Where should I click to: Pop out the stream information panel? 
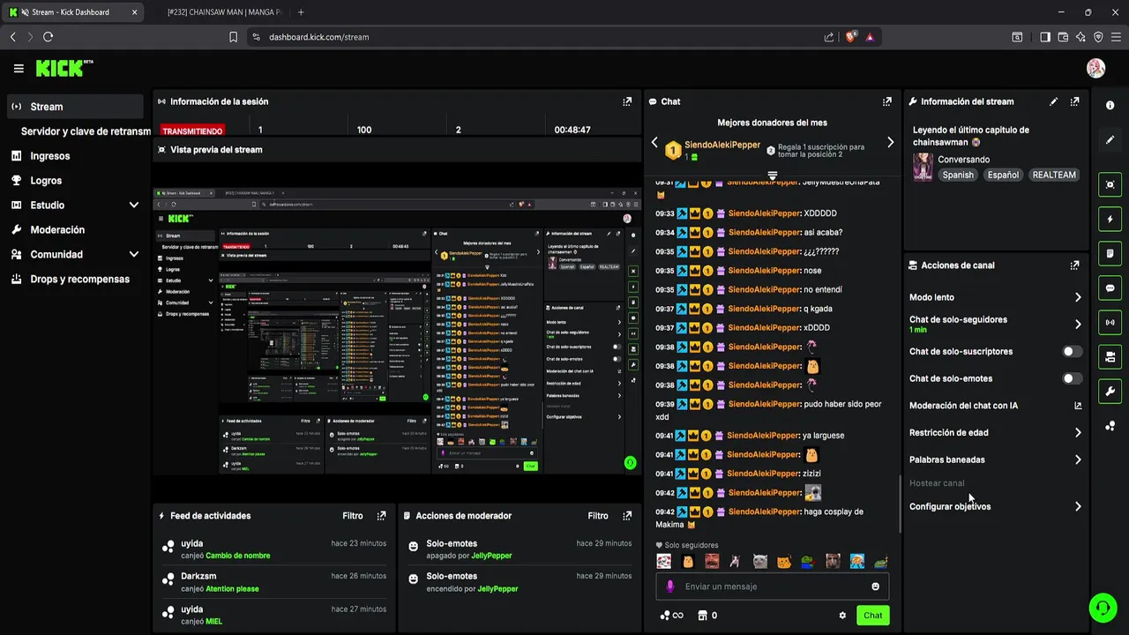(1074, 101)
